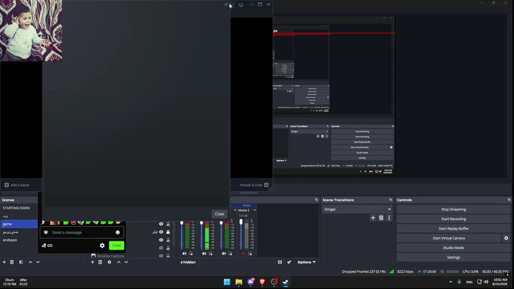
Task: Open the Friends & Chat icon in Steam
Action: tap(266, 185)
